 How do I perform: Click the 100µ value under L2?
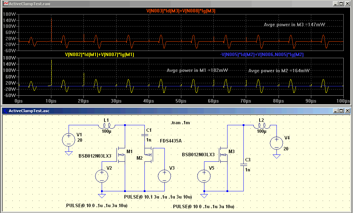[262, 131]
